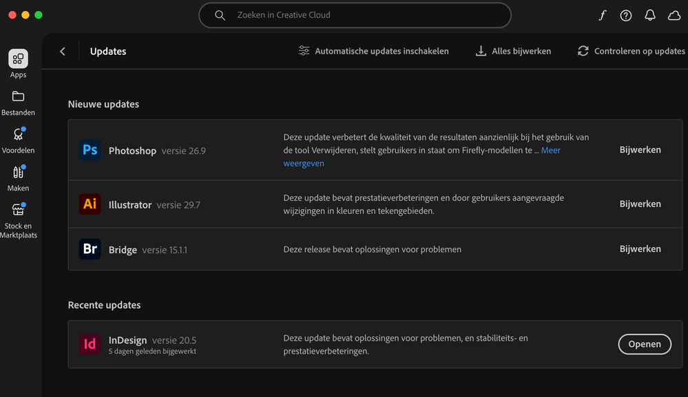Enable automatic updates (Automatische updates inschakelen)
The width and height of the screenshot is (688, 397).
pos(373,51)
